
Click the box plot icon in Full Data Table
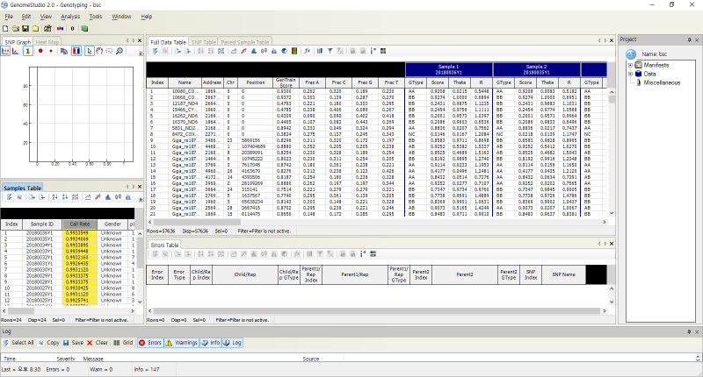coord(264,51)
